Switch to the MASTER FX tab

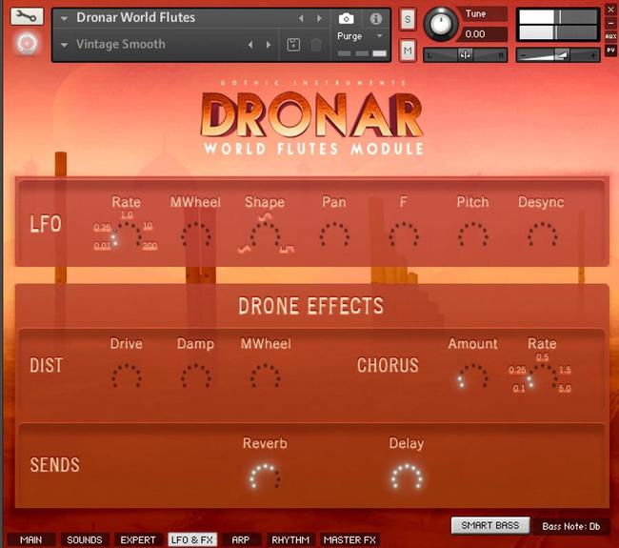point(349,539)
